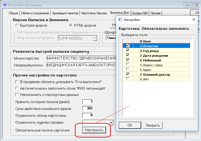Click the Поле column header
201x141 pixels.
[166, 41]
